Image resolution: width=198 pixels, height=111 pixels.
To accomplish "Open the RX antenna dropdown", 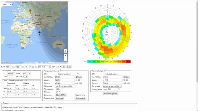I will click(112, 86).
